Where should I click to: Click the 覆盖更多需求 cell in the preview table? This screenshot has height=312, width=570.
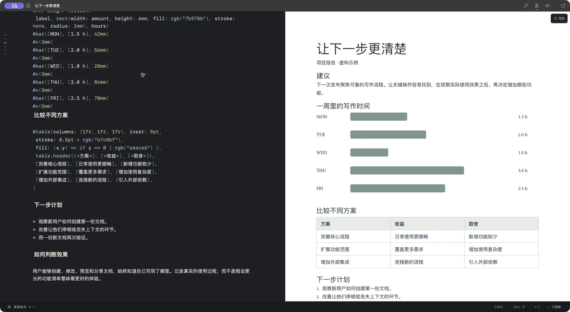point(427,249)
